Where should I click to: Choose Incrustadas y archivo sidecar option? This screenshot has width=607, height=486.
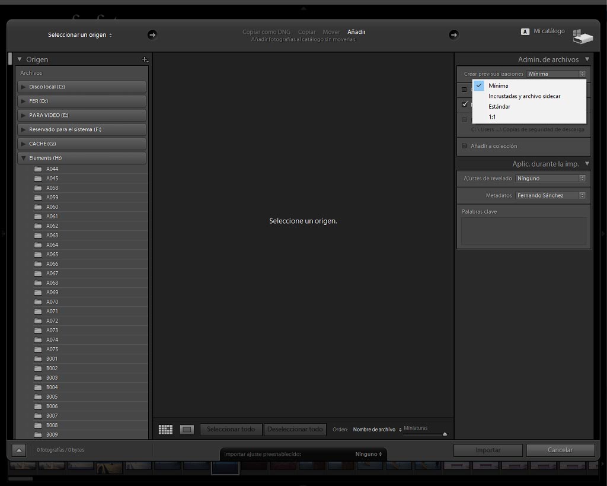click(524, 96)
